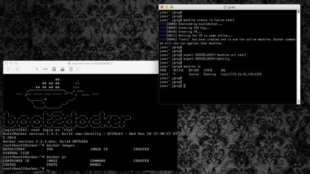Click the 'docker ps' command in VM console
The height and width of the screenshot is (174, 310).
click(56, 157)
